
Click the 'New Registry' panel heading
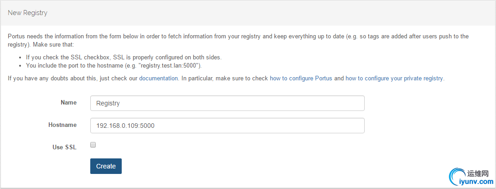coord(27,13)
